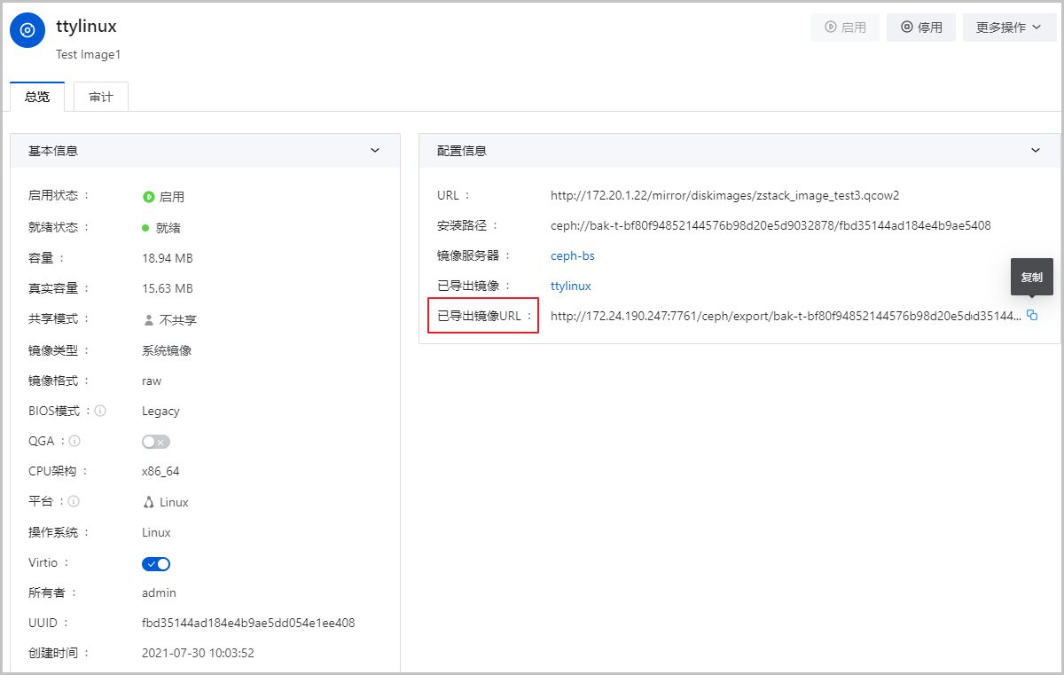
Task: Open the ttylinux exported image link
Action: pos(571,286)
